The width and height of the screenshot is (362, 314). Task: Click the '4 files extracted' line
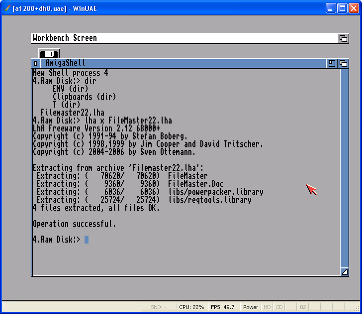click(x=96, y=207)
